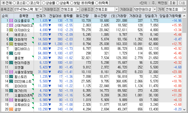Click the green corner marker on 금양
This screenshot has height=113, width=188.
tap(33, 108)
